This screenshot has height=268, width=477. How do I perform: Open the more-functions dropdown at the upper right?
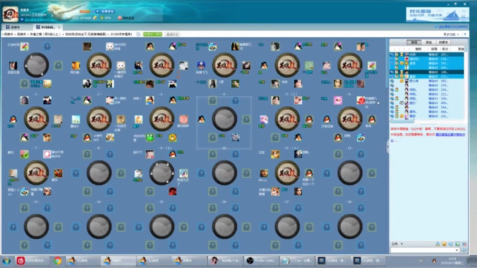[x=451, y=34]
